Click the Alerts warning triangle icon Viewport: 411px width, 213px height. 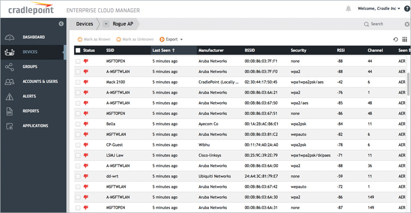10,96
